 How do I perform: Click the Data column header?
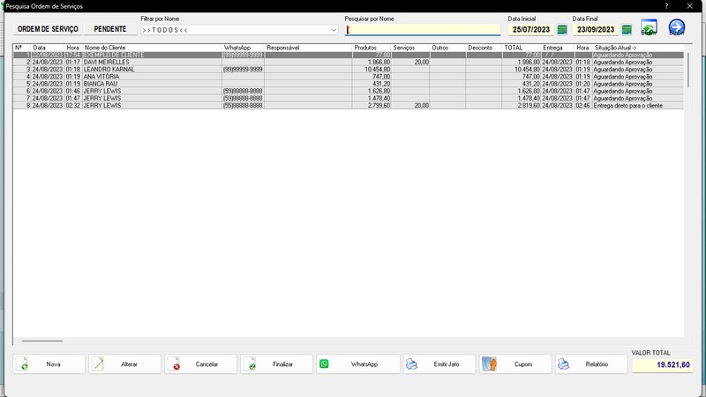click(x=48, y=48)
